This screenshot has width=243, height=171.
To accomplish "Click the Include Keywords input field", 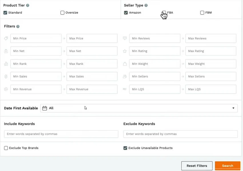I will (x=61, y=134).
